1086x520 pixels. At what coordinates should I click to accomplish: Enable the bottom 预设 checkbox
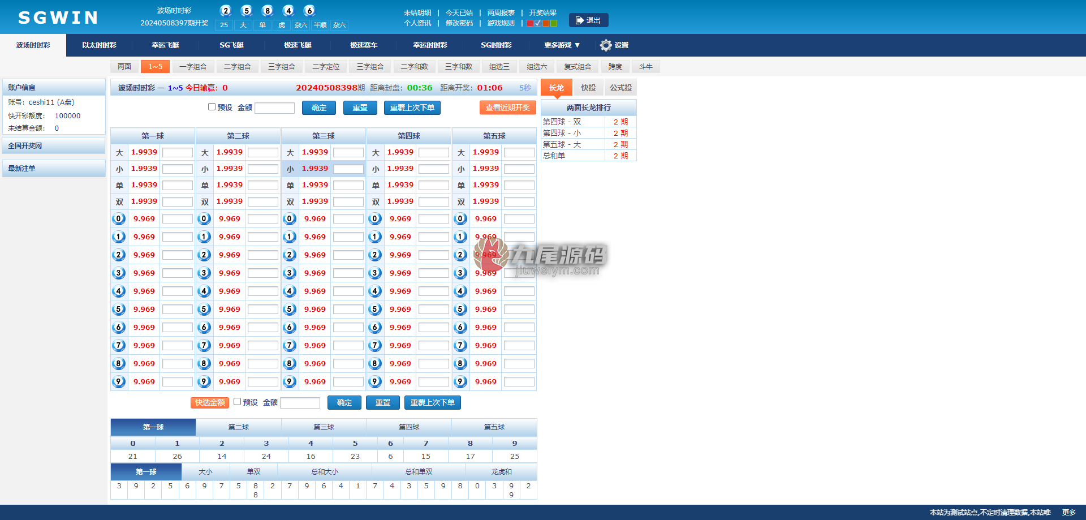(x=238, y=402)
